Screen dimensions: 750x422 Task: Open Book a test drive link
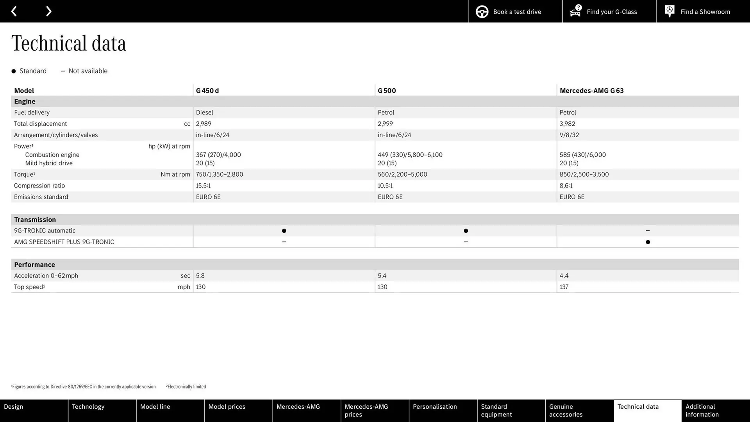click(x=517, y=12)
